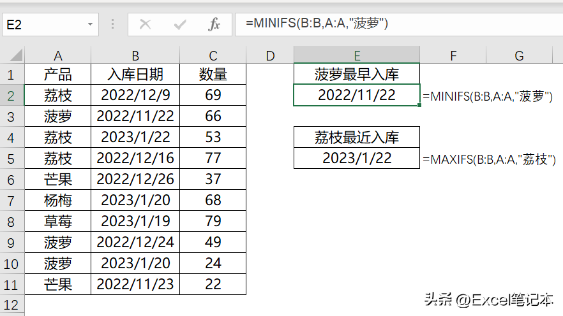Click cell C2 with value 69
This screenshot has width=563, height=316.
pos(213,95)
